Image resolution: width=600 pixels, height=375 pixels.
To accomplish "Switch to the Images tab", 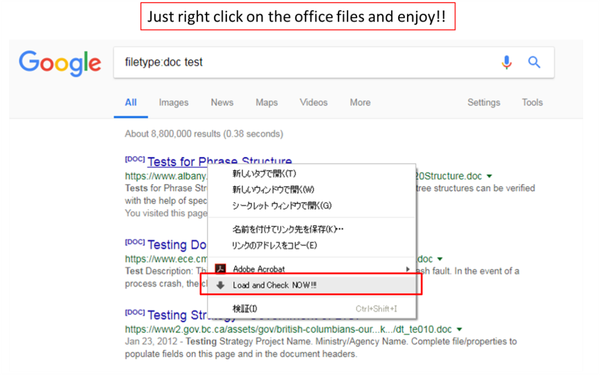I will [173, 103].
